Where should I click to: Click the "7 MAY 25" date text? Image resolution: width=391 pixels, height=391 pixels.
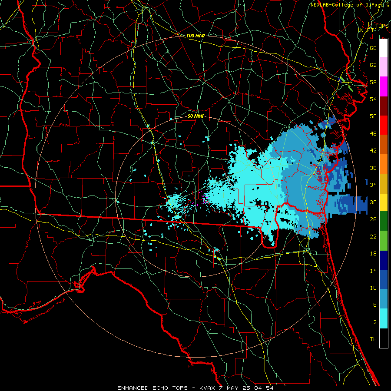[235, 388]
